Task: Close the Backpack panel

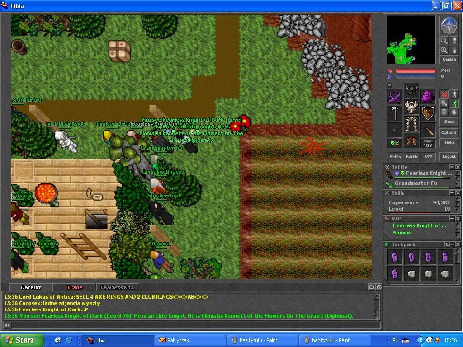Action: click(x=458, y=244)
